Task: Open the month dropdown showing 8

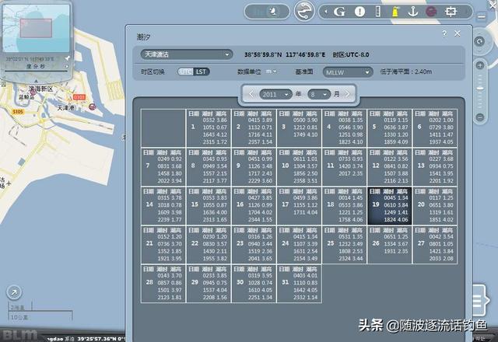Action: (x=318, y=93)
